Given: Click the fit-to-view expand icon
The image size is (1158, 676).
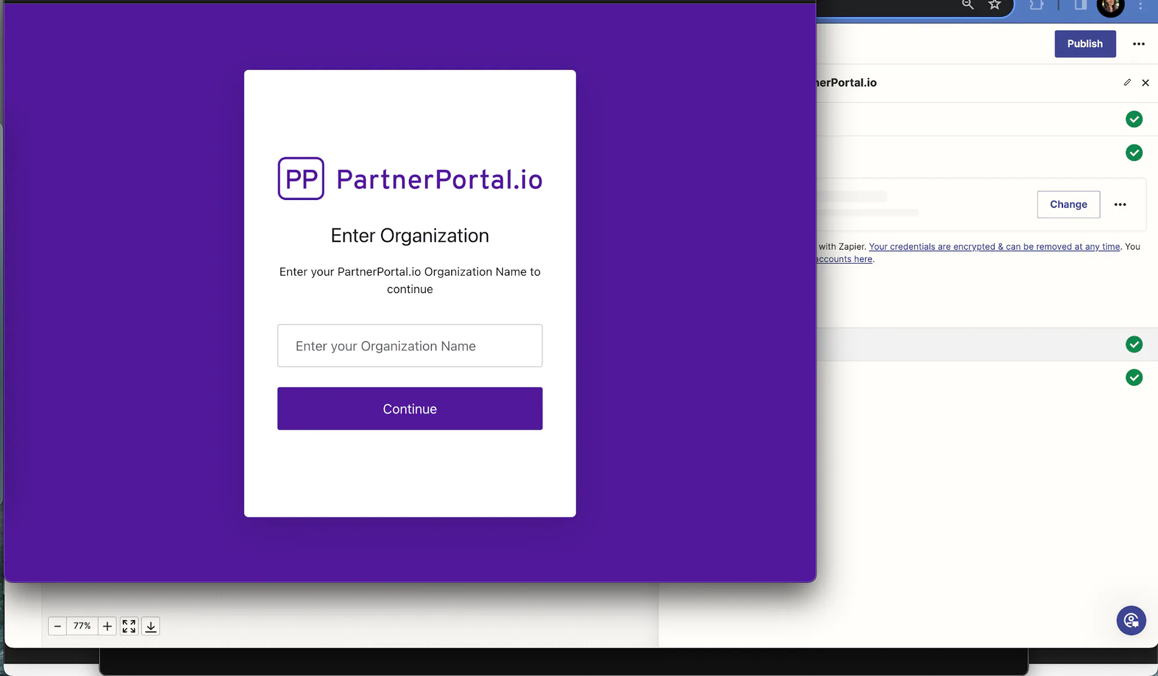Looking at the screenshot, I should click(129, 626).
